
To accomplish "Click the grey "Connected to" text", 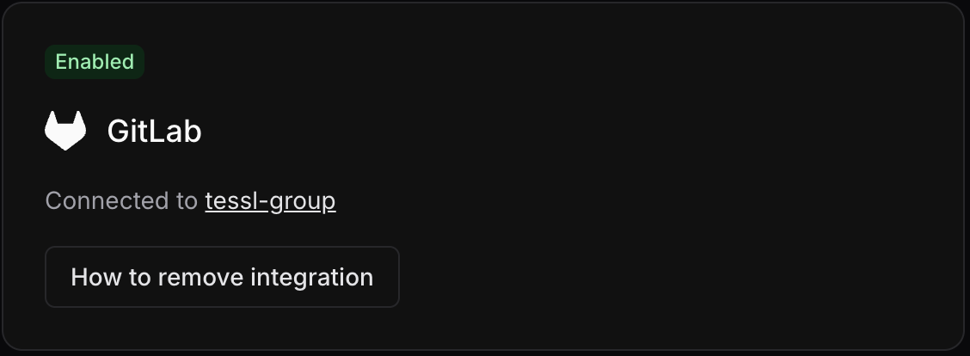I will pos(121,201).
